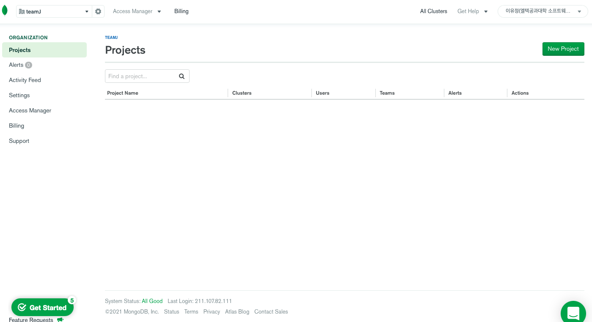Click the Project Name column header
592x322 pixels.
(123, 93)
